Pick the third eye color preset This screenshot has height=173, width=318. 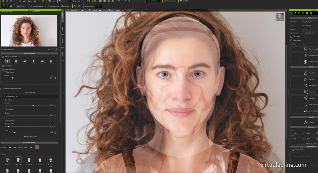pyautogui.click(x=20, y=148)
